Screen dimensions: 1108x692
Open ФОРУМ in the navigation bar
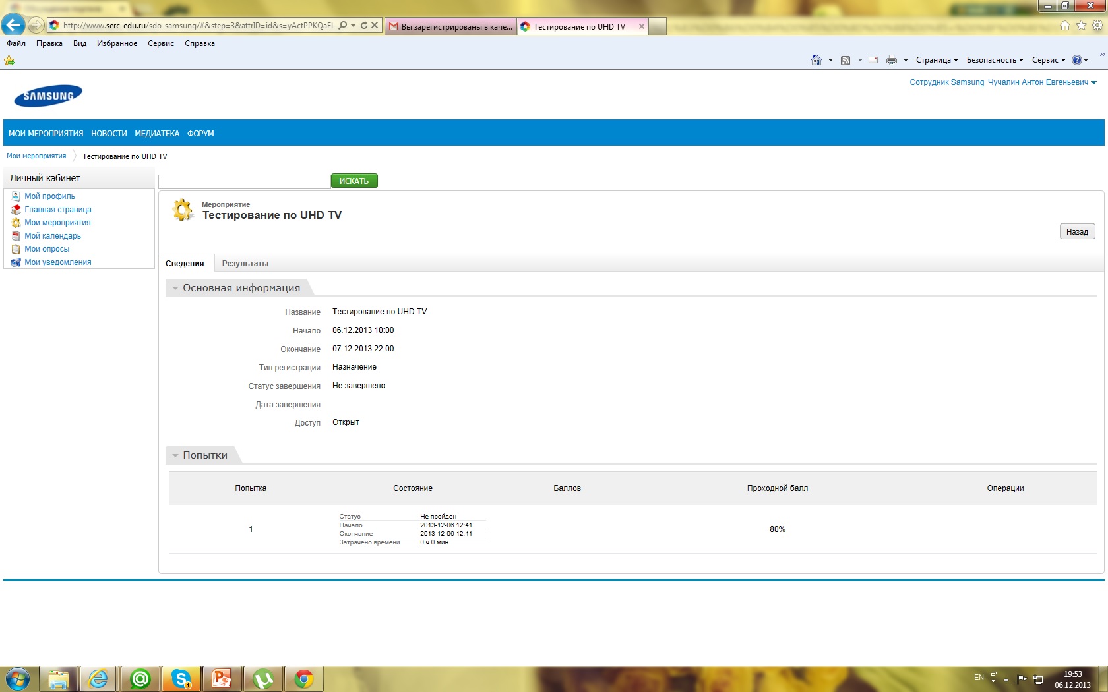[x=200, y=134]
